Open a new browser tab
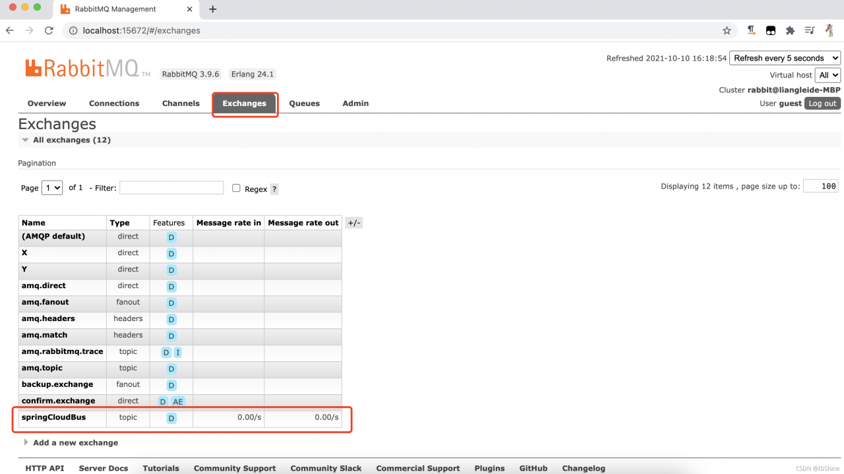 (x=212, y=9)
